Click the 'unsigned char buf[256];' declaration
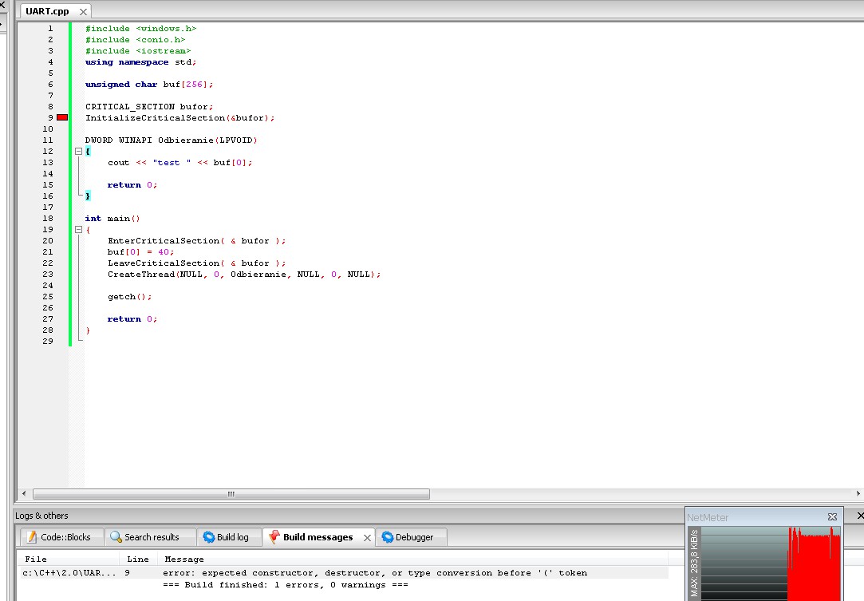Screen dimensions: 864x601 pyautogui.click(x=148, y=85)
